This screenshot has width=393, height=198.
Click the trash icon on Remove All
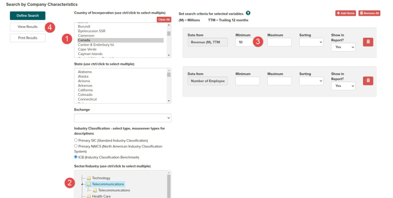coord(362,13)
